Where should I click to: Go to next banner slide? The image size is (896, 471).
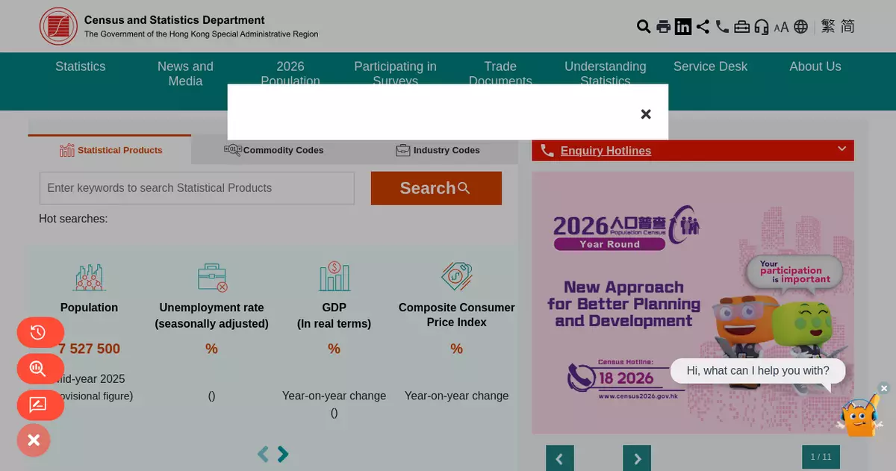pos(637,458)
